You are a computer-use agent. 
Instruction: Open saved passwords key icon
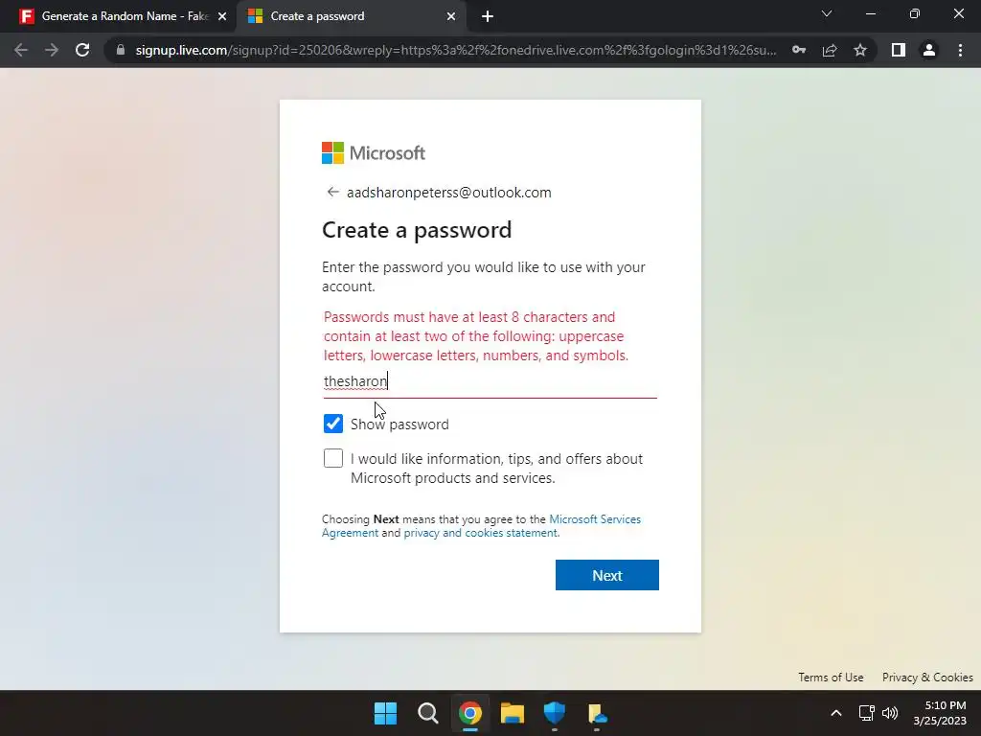point(799,50)
